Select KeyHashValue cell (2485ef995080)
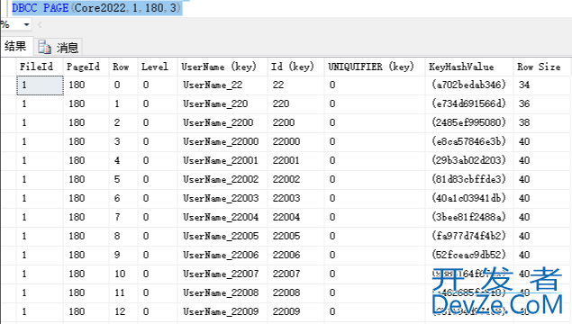Viewport: 572px width, 324px height. pyautogui.click(x=469, y=123)
